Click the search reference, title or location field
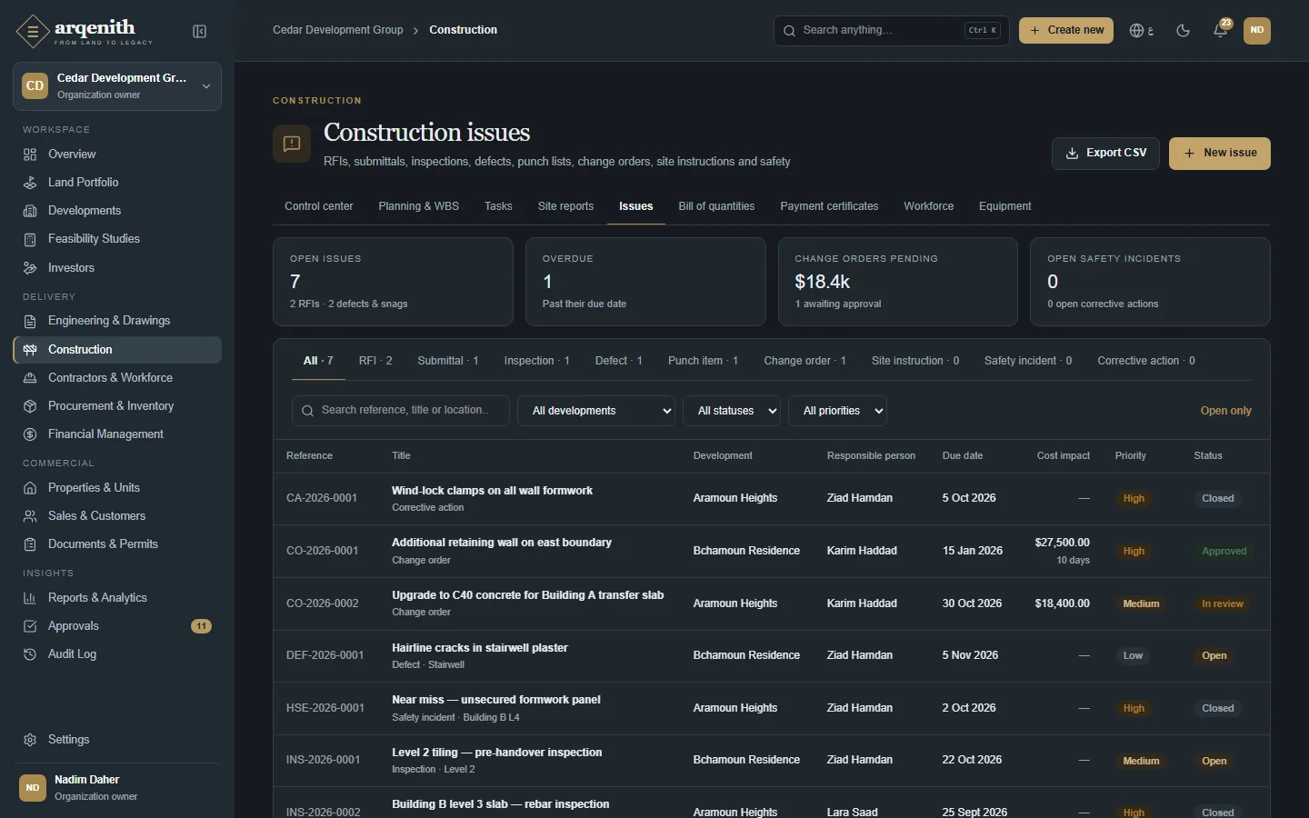1309x818 pixels. point(400,411)
